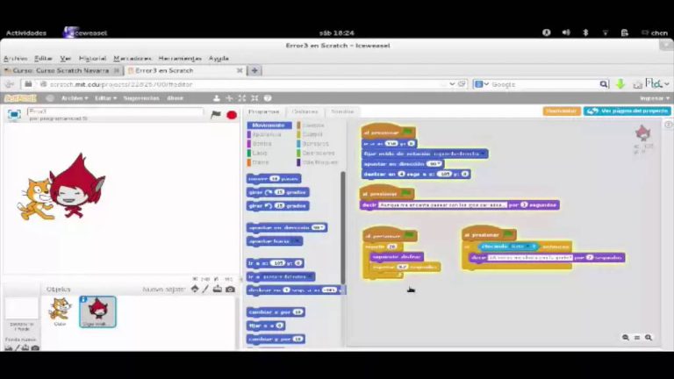674x379 pixels.
Task: Open the Scratch Editar dropdown menu
Action: [105, 98]
